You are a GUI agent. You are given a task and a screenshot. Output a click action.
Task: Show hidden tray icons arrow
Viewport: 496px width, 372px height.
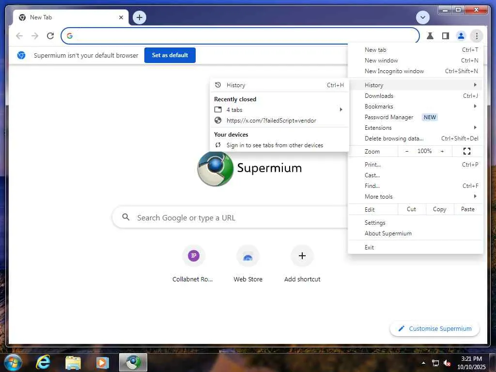[x=423, y=363]
